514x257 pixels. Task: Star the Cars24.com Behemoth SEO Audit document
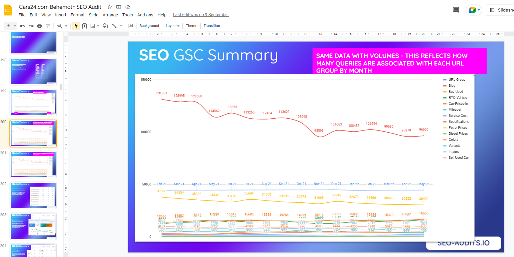[x=110, y=7]
